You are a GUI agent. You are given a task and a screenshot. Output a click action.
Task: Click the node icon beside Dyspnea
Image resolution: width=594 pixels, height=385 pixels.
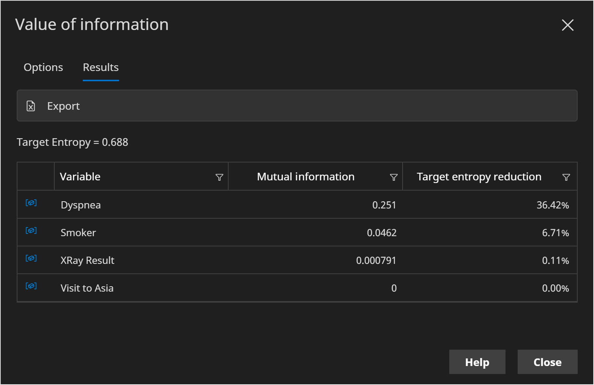coord(31,203)
